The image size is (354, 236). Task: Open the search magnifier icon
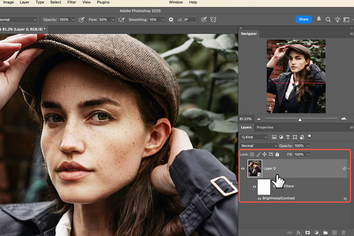328,19
